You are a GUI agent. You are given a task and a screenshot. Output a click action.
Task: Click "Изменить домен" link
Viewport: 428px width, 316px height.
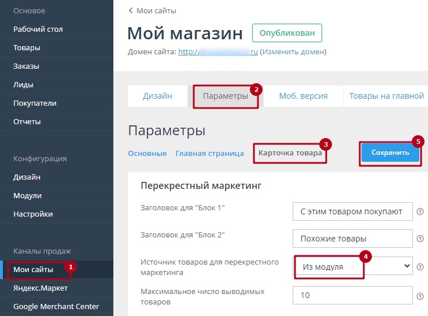click(293, 52)
